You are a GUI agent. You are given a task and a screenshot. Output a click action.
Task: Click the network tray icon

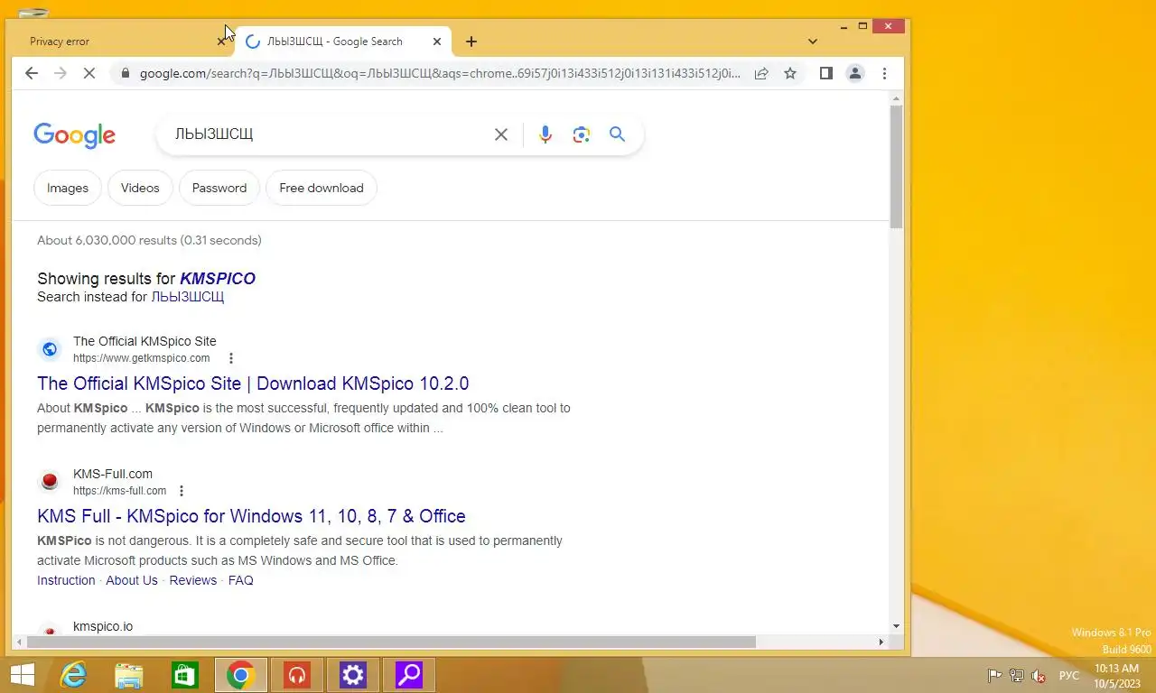pyautogui.click(x=1017, y=676)
